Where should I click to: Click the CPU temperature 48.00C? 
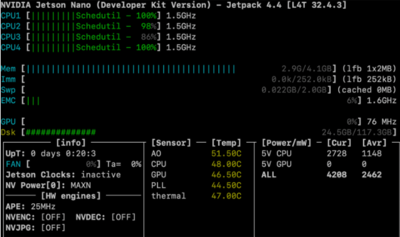[x=226, y=164]
